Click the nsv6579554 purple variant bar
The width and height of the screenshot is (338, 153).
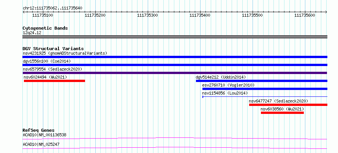coord(175,73)
